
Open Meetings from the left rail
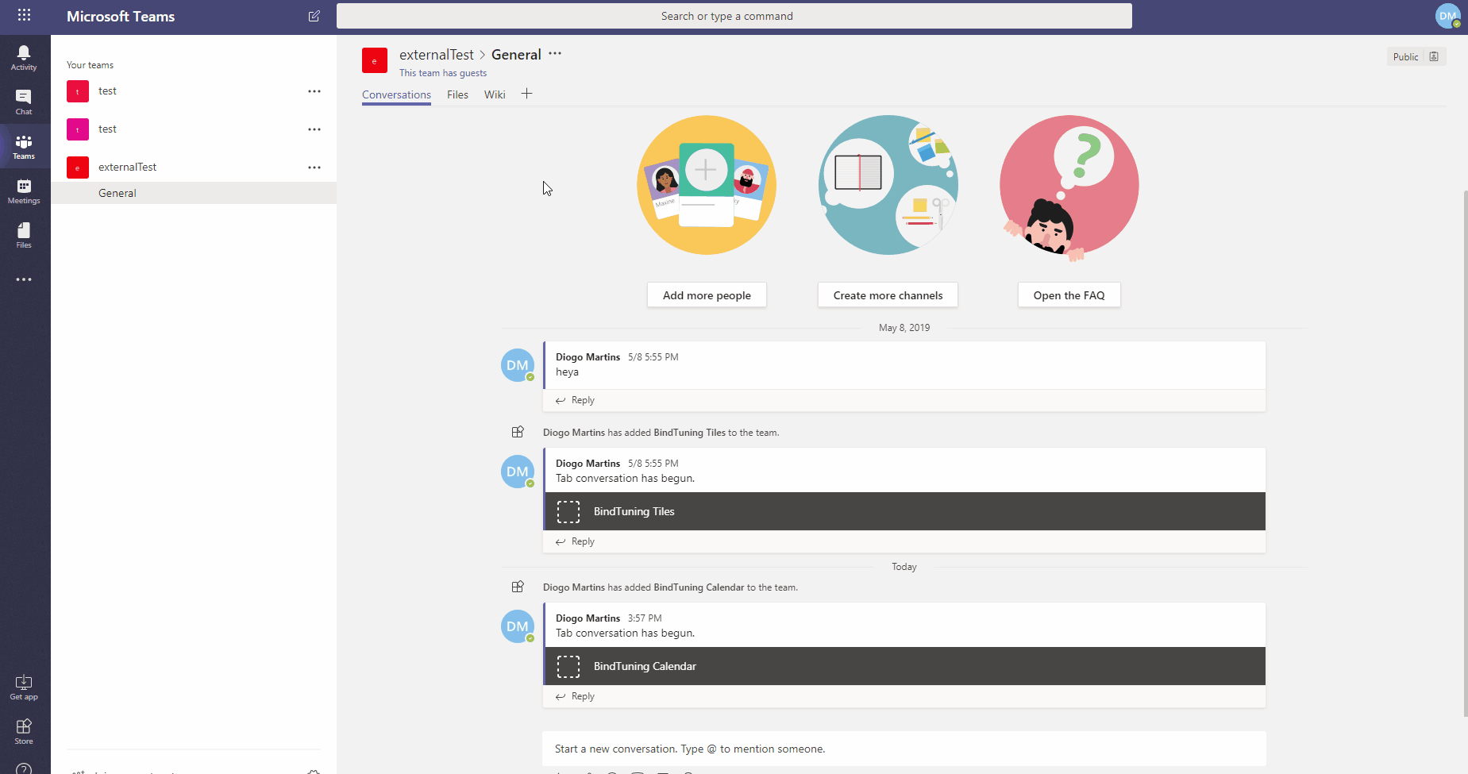tap(24, 191)
